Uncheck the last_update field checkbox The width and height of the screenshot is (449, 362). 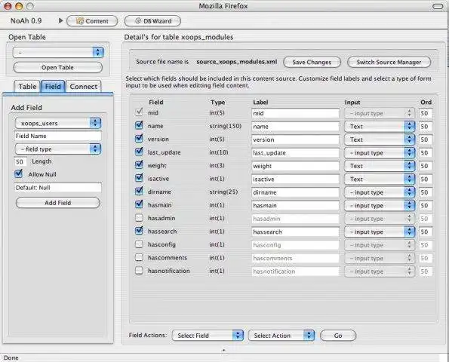[x=139, y=152]
